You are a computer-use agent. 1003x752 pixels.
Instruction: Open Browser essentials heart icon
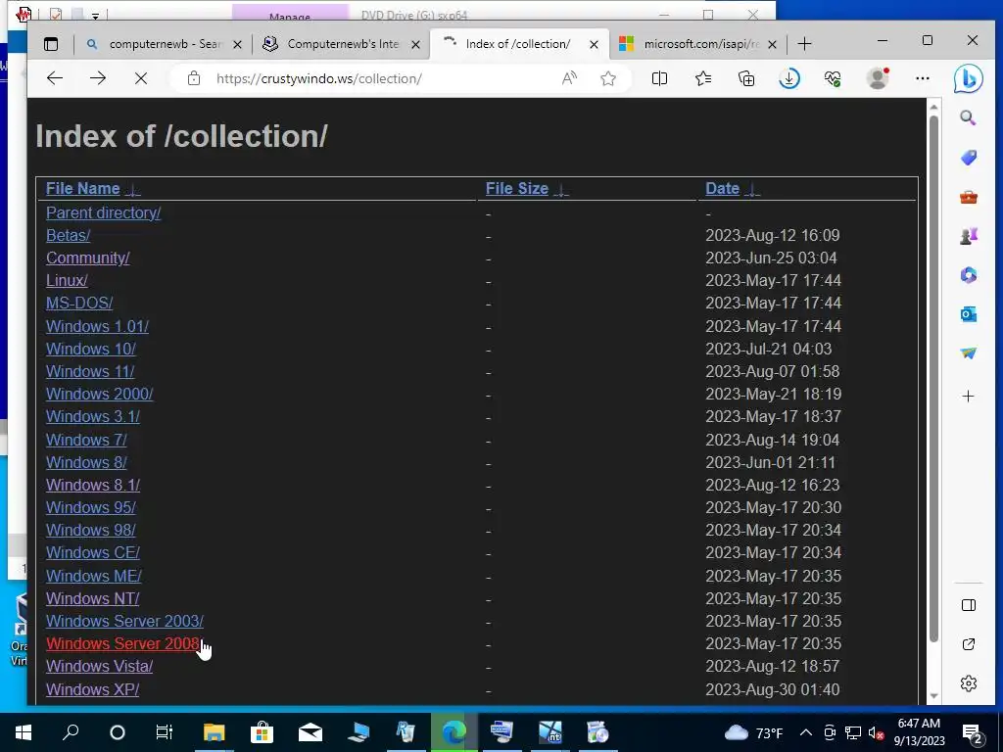pyautogui.click(x=833, y=78)
